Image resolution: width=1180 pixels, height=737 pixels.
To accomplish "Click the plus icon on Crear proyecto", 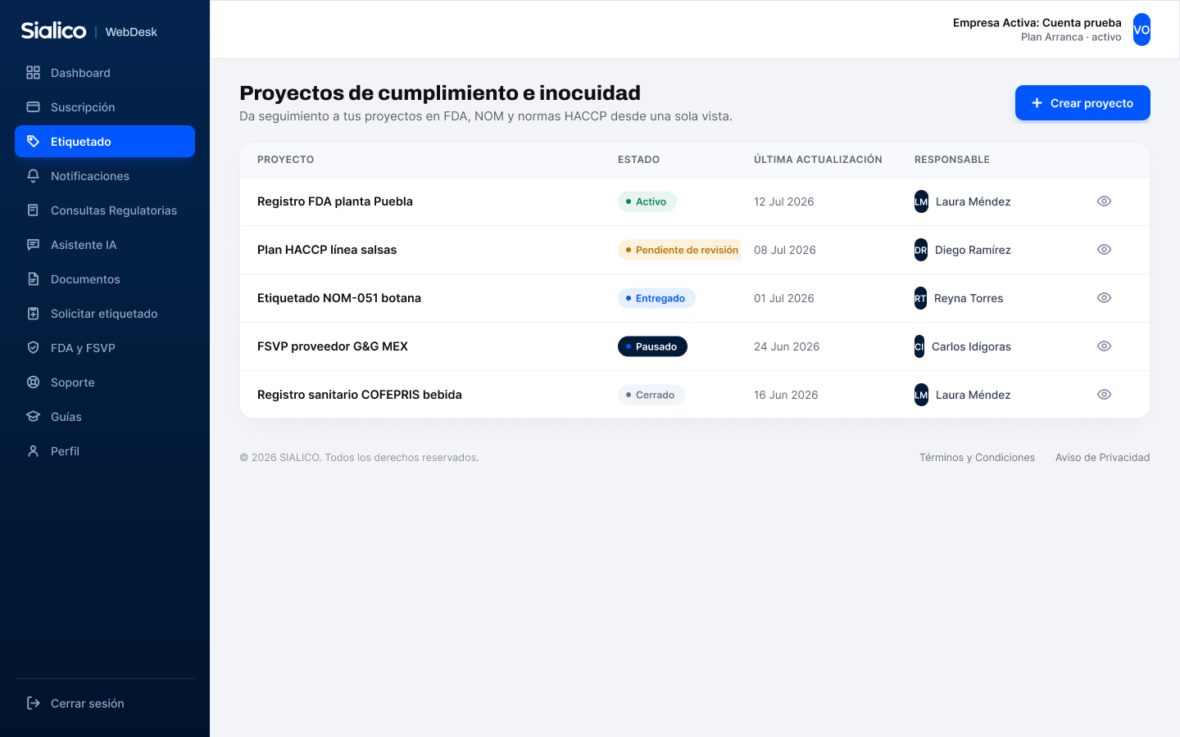I will tap(1037, 103).
